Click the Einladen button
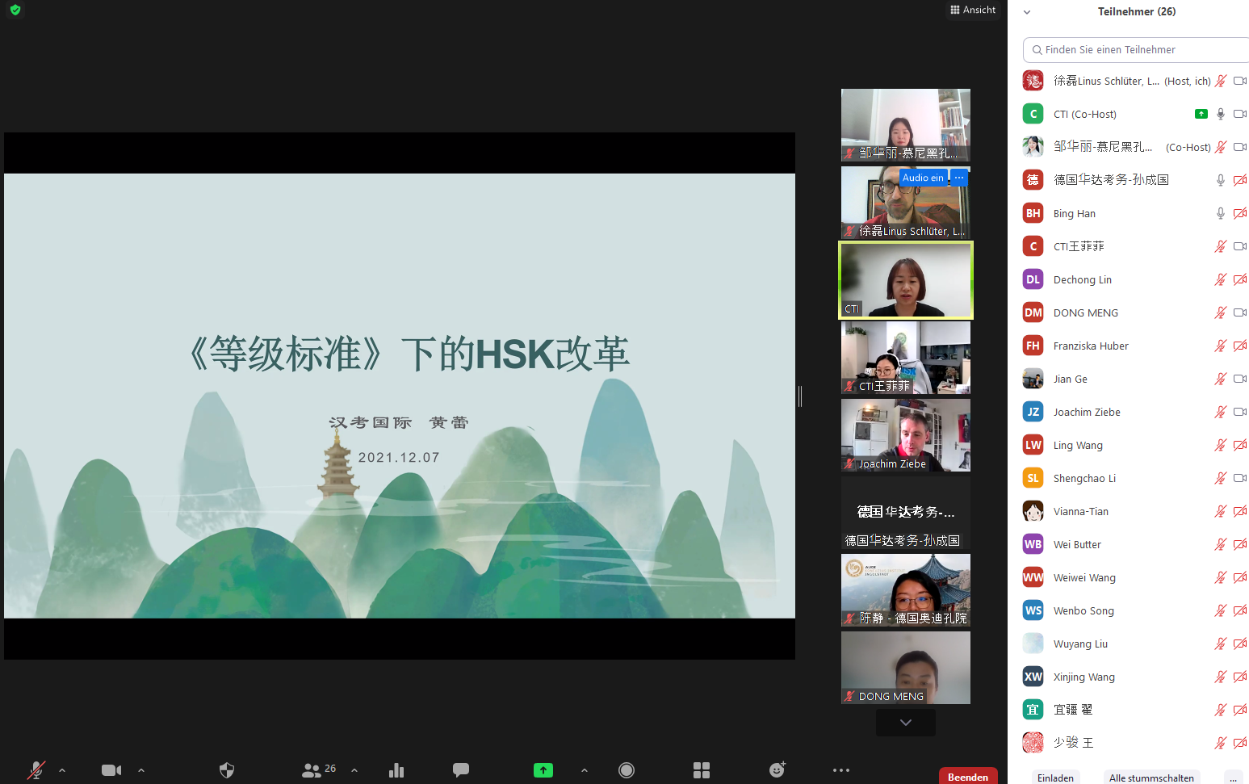The height and width of the screenshot is (784, 1249). coord(1055,778)
